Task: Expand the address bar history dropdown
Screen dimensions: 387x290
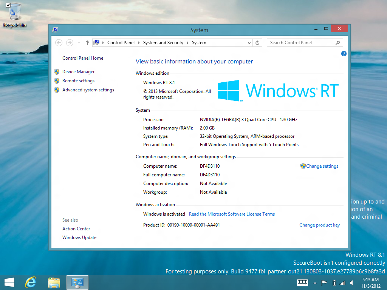Action: 249,43
